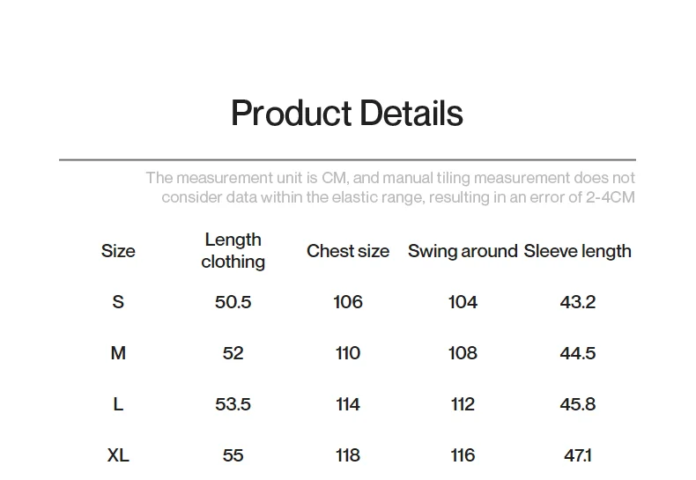696x480 pixels.
Task: Click the M size row label
Action: point(118,353)
